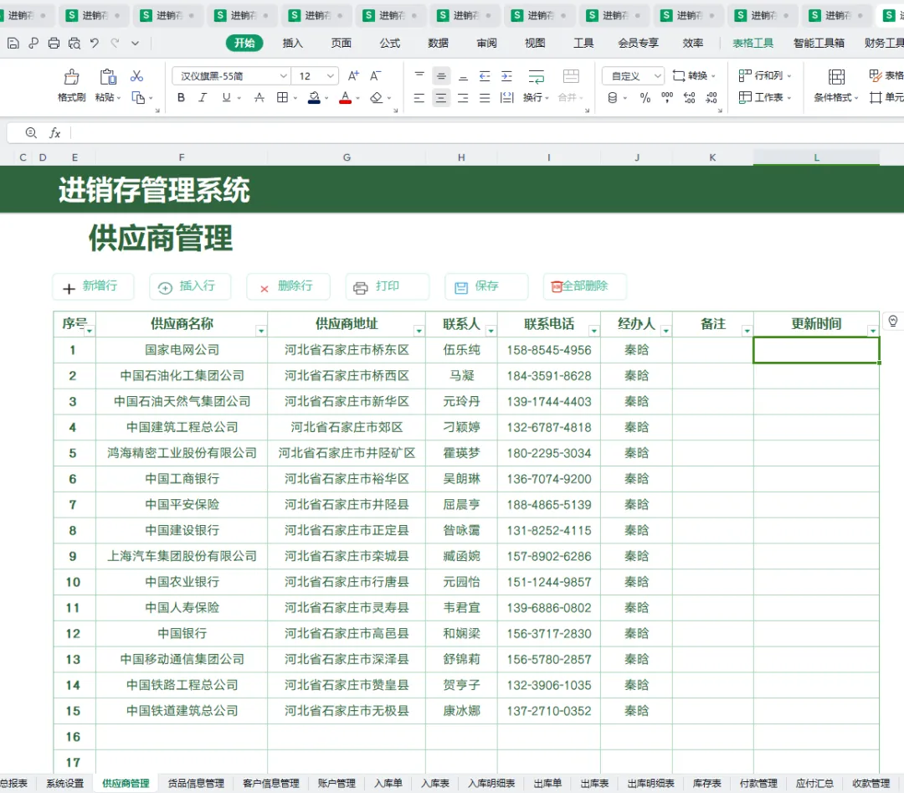Open the number format (自定义) dropdown
904x793 pixels.
click(657, 75)
